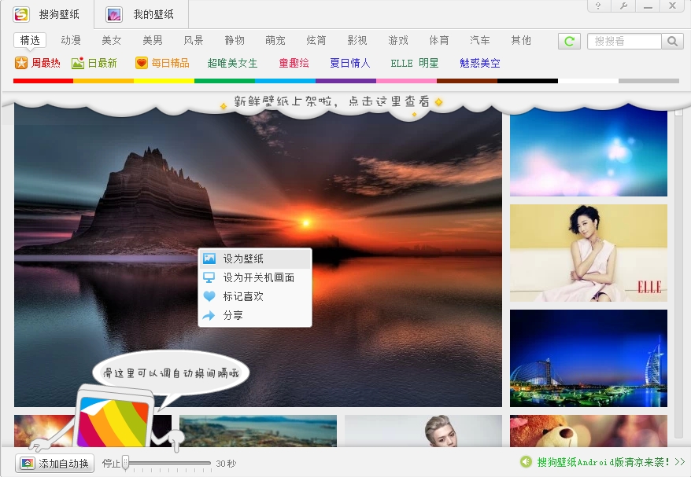Click the green refresh icon
Viewport: 691px width, 477px height.
click(569, 42)
